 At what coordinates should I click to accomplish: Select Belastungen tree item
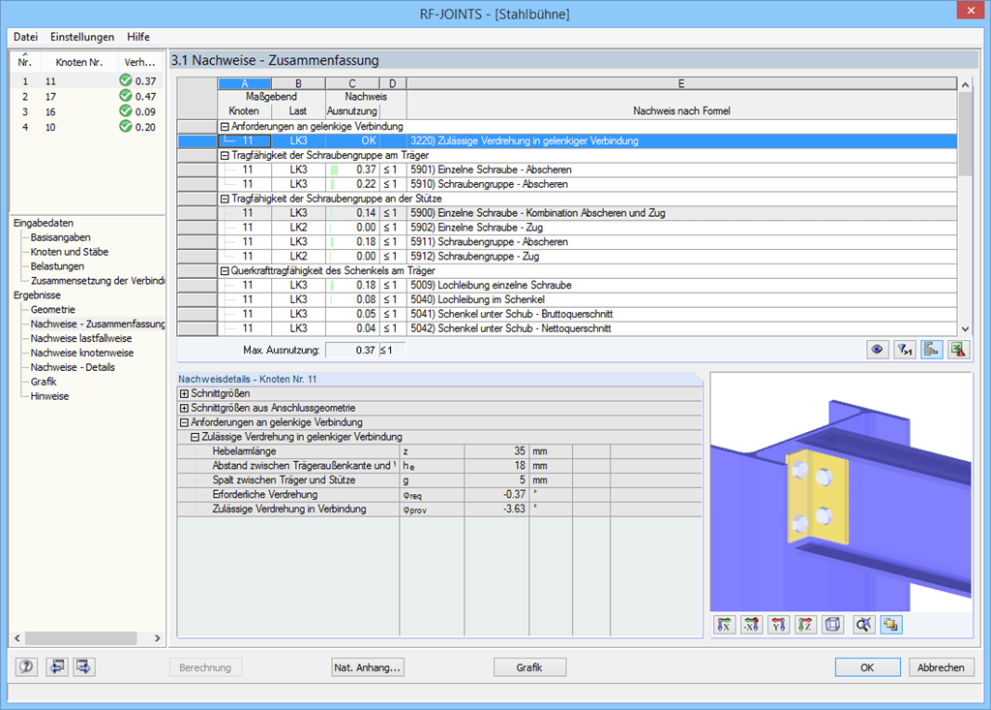(57, 266)
